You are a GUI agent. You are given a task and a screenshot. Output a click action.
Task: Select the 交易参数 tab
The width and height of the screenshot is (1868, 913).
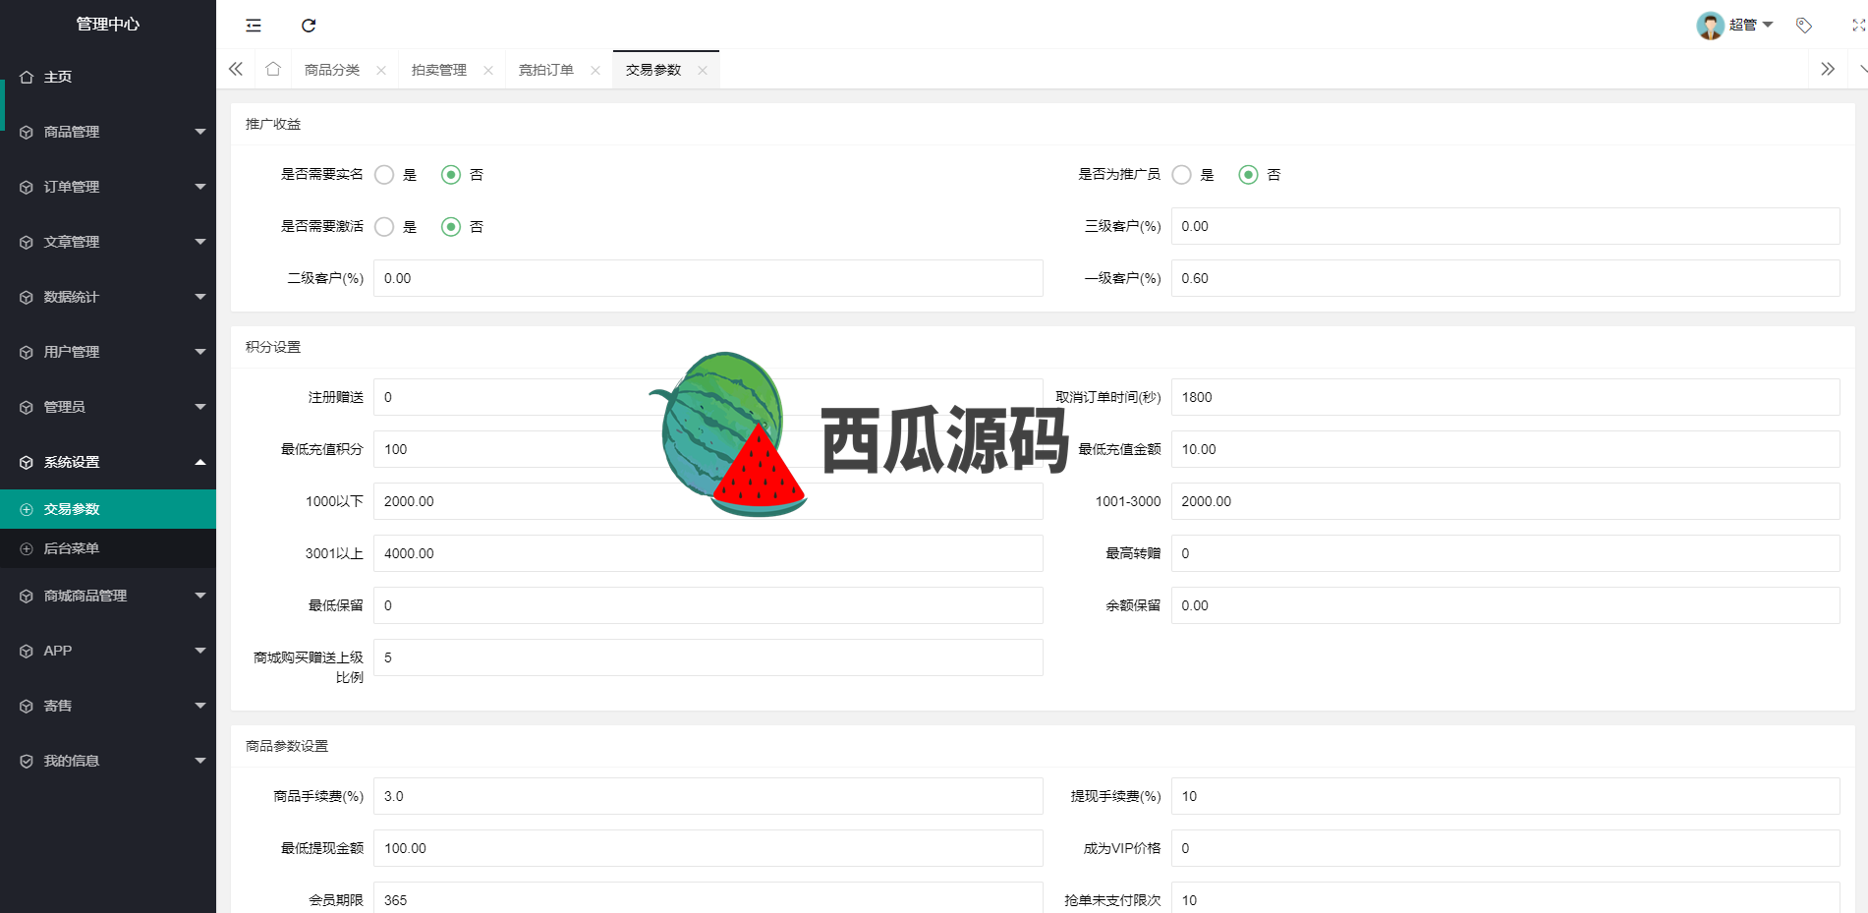[x=653, y=70]
